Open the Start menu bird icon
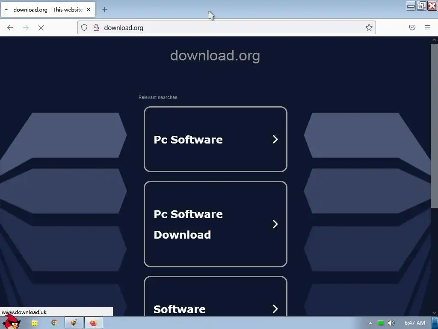This screenshot has height=329, width=438. [12, 322]
